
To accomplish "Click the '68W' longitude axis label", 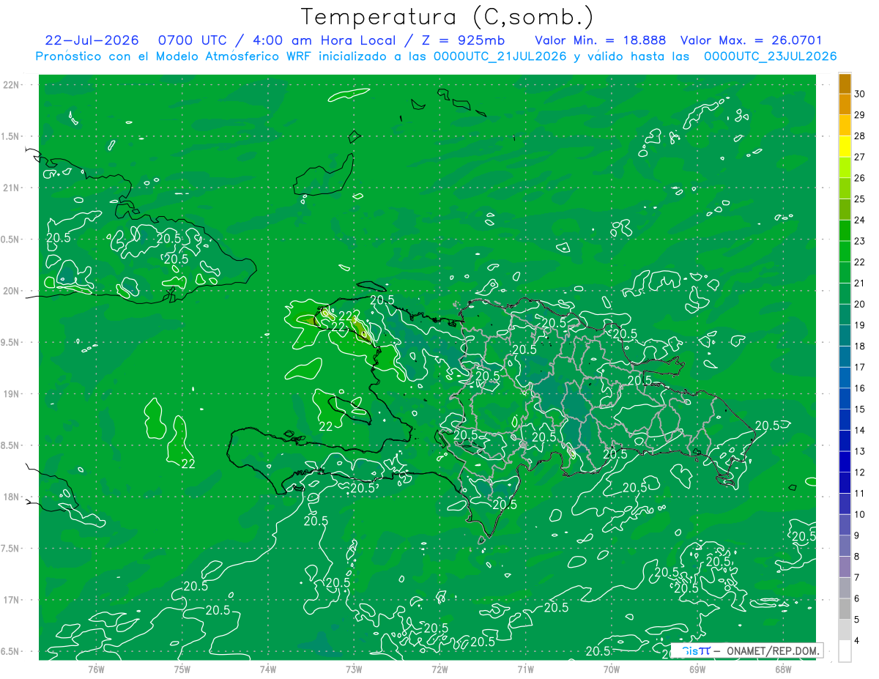I will (x=782, y=669).
